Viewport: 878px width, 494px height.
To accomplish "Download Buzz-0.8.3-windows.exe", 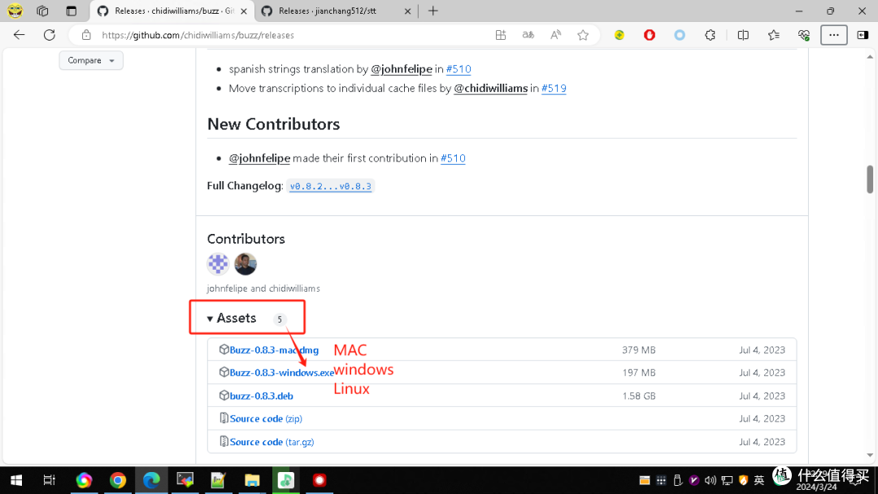I will tap(281, 373).
